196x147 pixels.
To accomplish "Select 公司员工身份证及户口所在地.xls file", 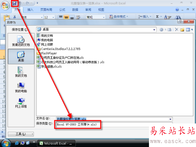I will pyautogui.click(x=60, y=58).
